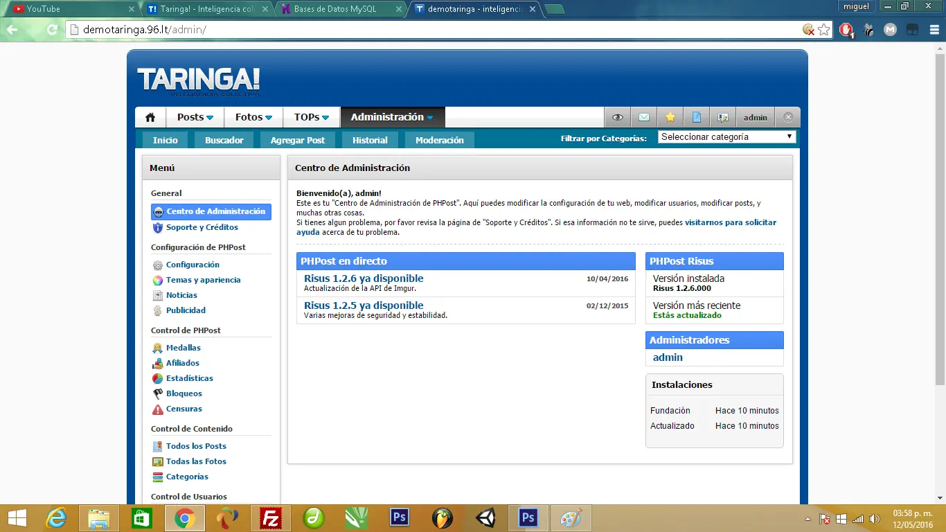
Task: Open the admin link under Administradores
Action: click(x=668, y=357)
